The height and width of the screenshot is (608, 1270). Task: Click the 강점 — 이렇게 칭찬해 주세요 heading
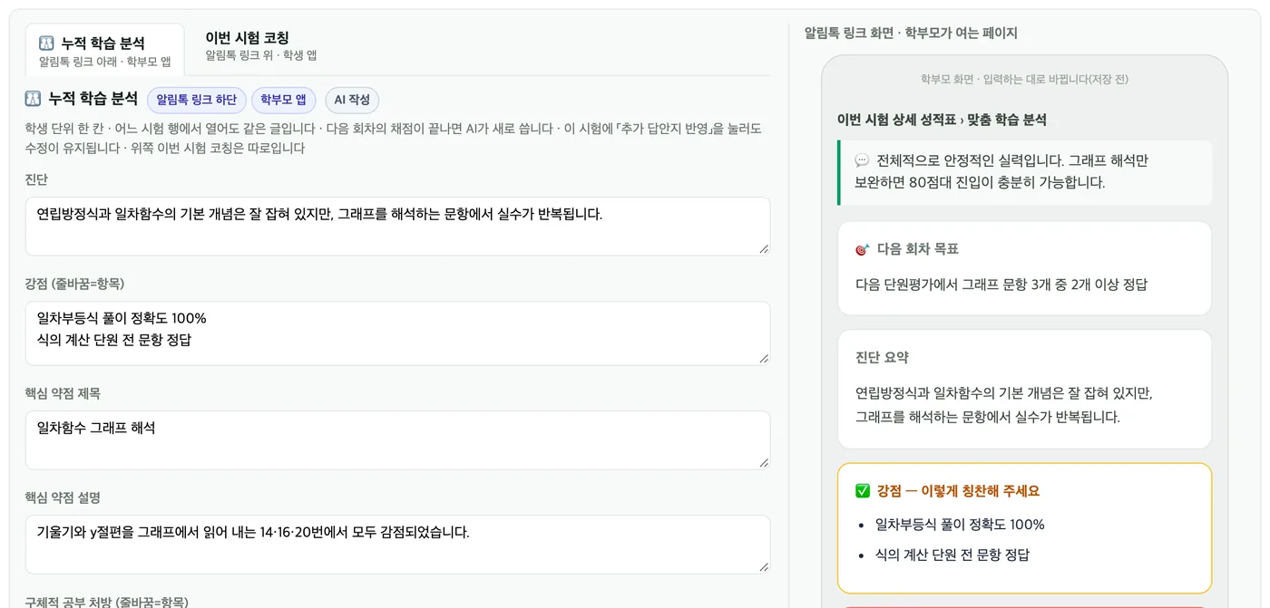tap(958, 491)
